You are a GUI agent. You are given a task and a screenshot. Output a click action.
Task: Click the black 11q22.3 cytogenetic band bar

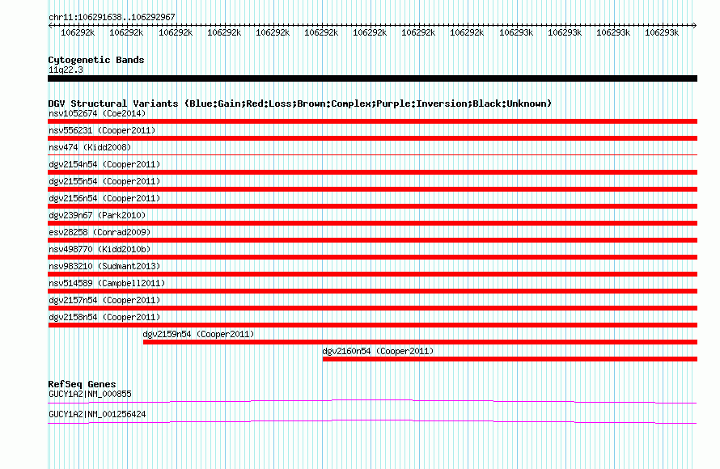click(x=372, y=78)
